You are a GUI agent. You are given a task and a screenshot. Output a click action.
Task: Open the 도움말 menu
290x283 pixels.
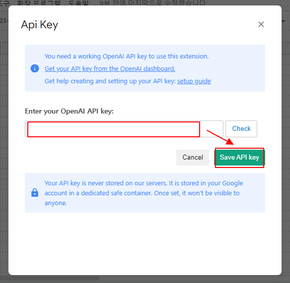(78, 2)
